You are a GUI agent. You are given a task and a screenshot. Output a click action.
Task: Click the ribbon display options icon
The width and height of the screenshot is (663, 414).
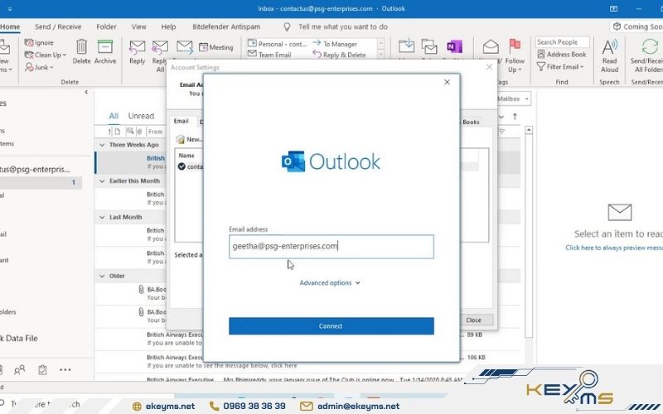click(613, 9)
